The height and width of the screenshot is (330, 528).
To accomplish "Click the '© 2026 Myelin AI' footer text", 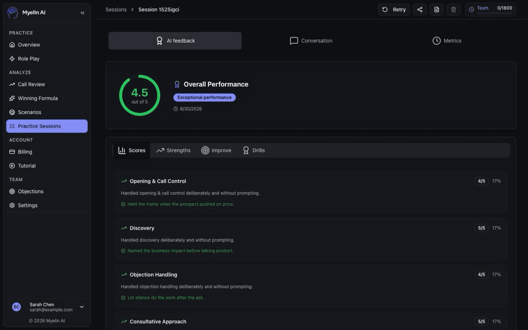I will coord(47,321).
